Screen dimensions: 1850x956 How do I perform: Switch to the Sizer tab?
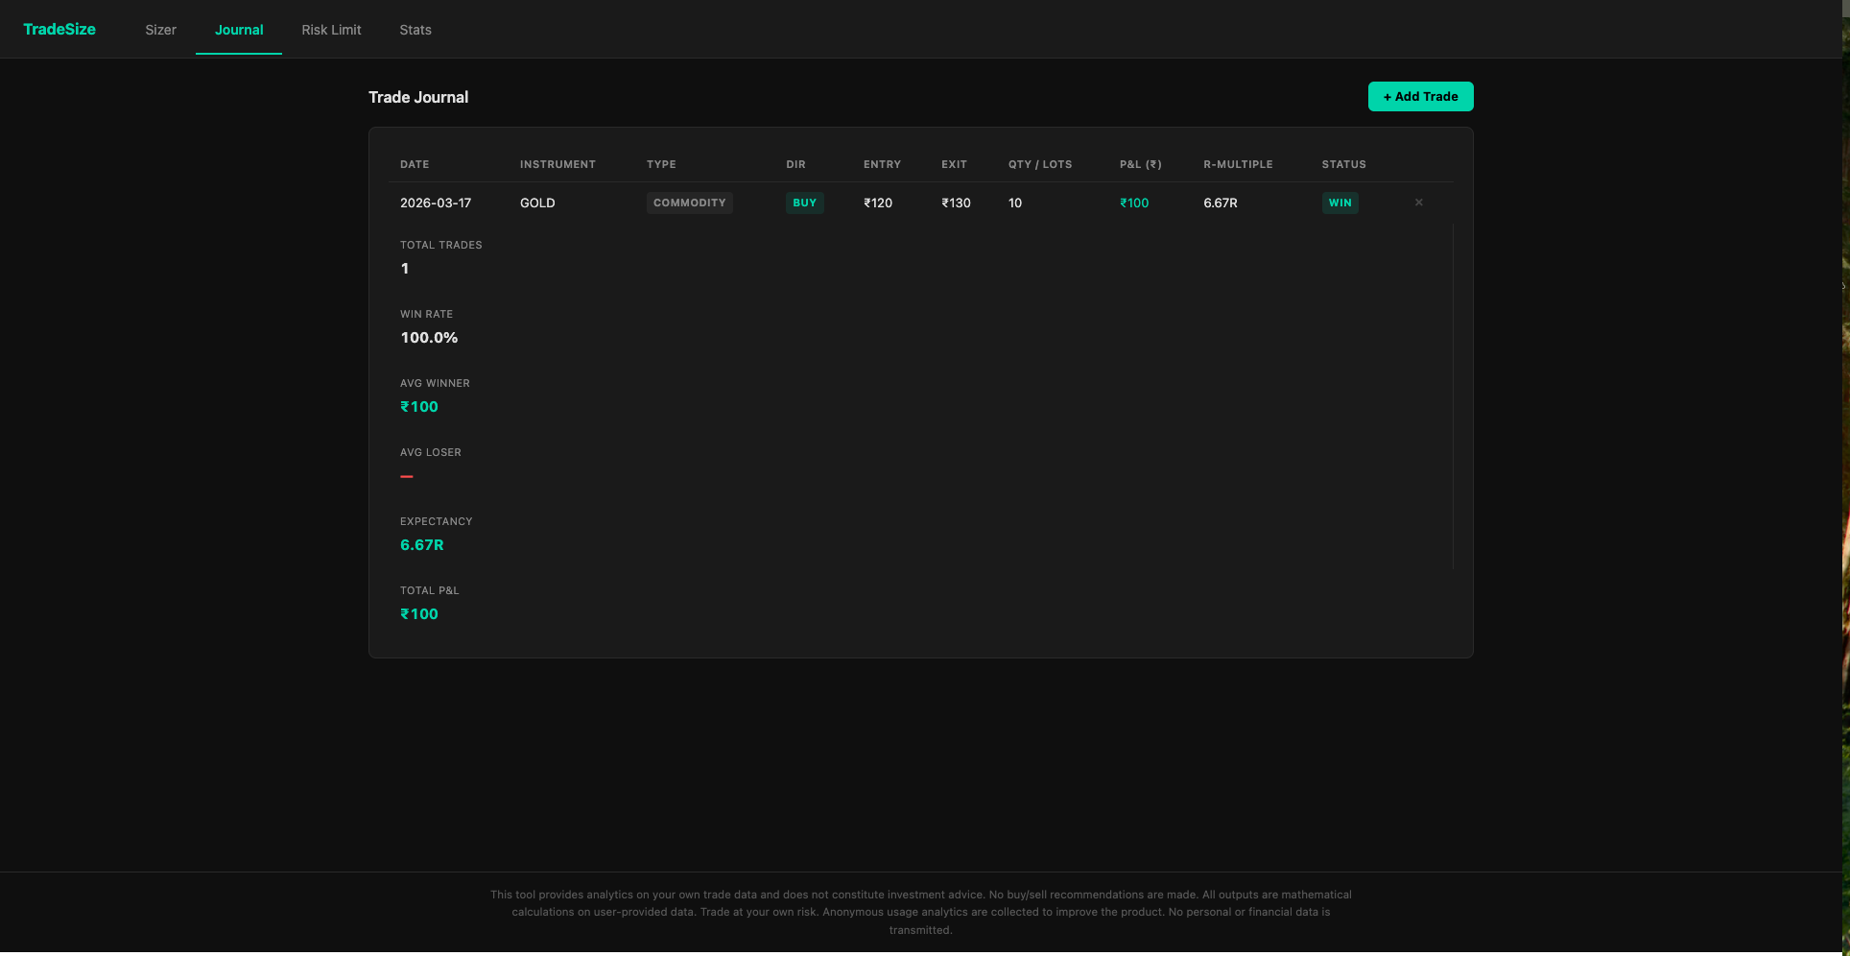coord(160,30)
